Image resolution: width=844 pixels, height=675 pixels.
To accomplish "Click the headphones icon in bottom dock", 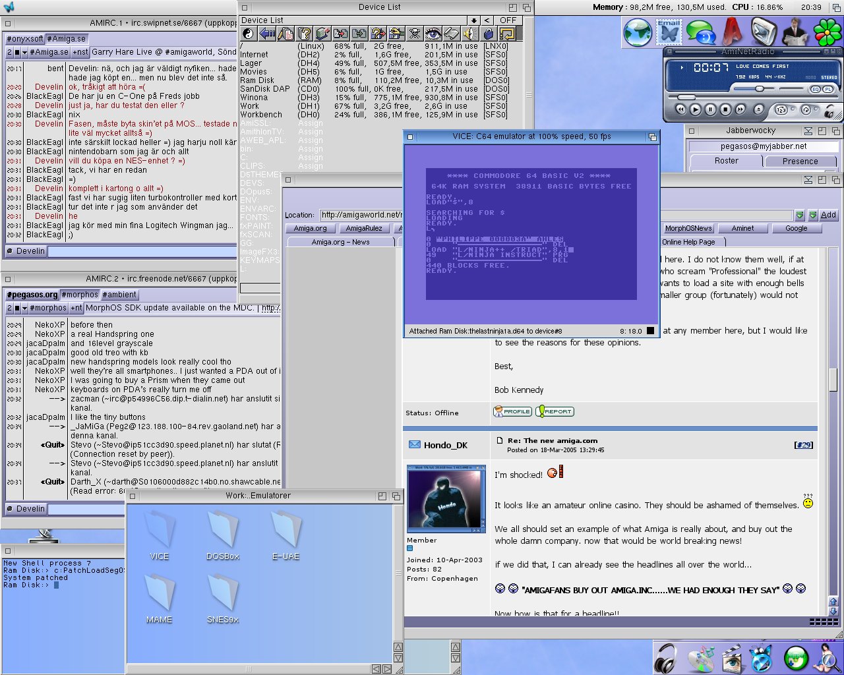I will tap(667, 658).
